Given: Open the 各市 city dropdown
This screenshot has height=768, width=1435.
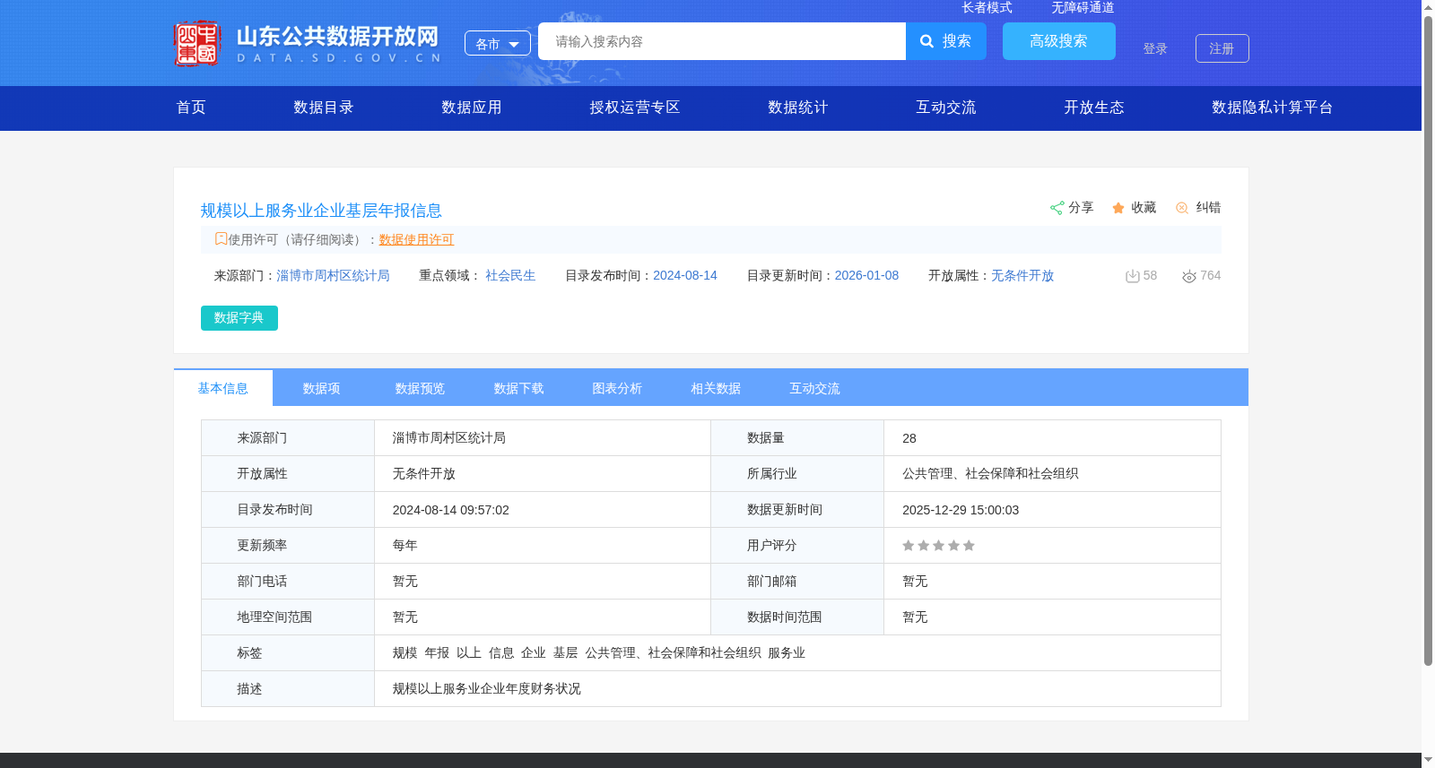Looking at the screenshot, I should tap(498, 43).
